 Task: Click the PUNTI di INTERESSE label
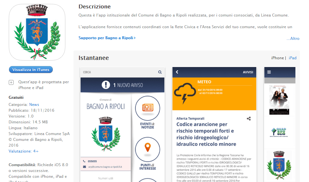pos(148,167)
